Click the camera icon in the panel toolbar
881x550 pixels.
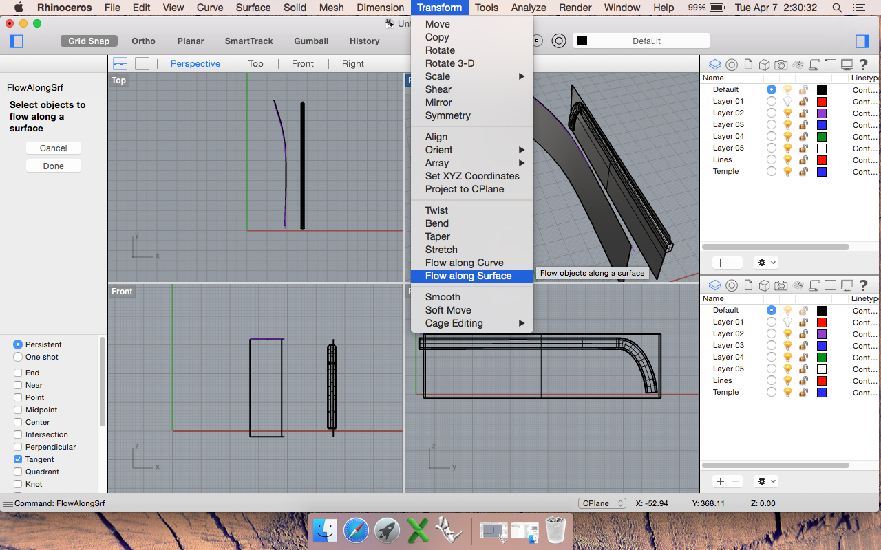[x=781, y=64]
